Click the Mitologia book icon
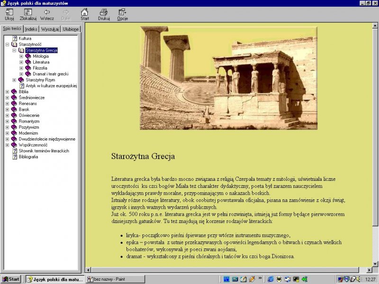The height and width of the screenshot is (284, 379). click(28, 56)
